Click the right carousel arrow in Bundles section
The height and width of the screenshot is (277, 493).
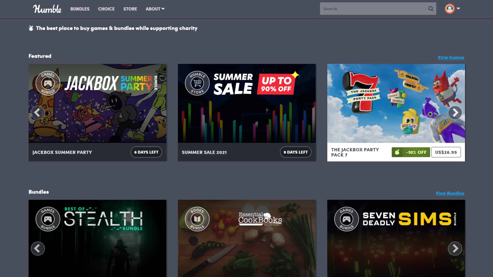pyautogui.click(x=455, y=249)
